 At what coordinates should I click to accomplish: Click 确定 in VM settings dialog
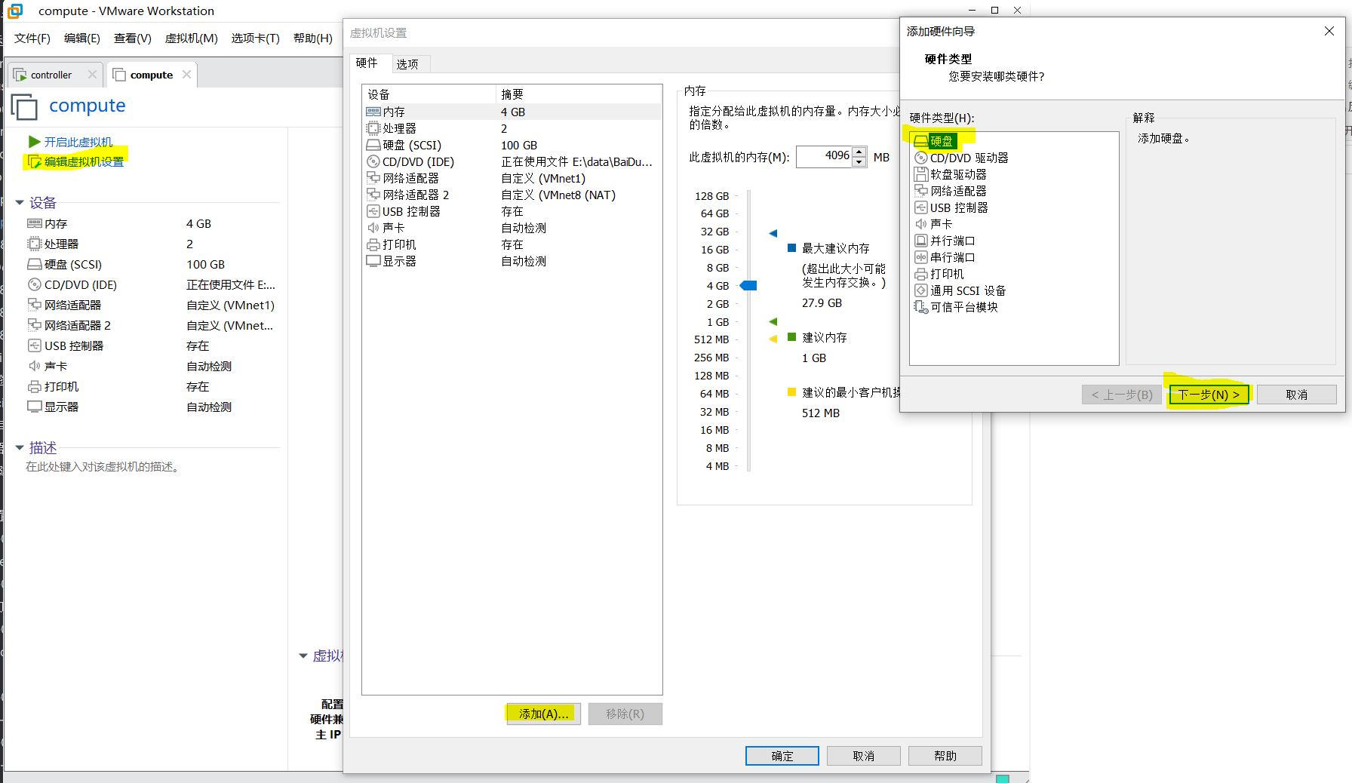(x=782, y=756)
